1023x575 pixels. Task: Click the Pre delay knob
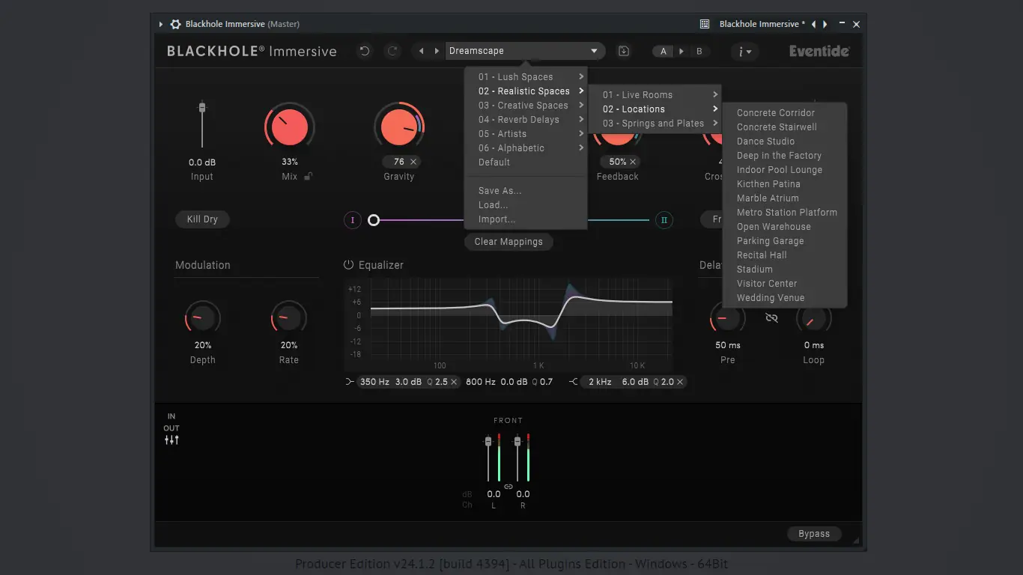coord(728,319)
